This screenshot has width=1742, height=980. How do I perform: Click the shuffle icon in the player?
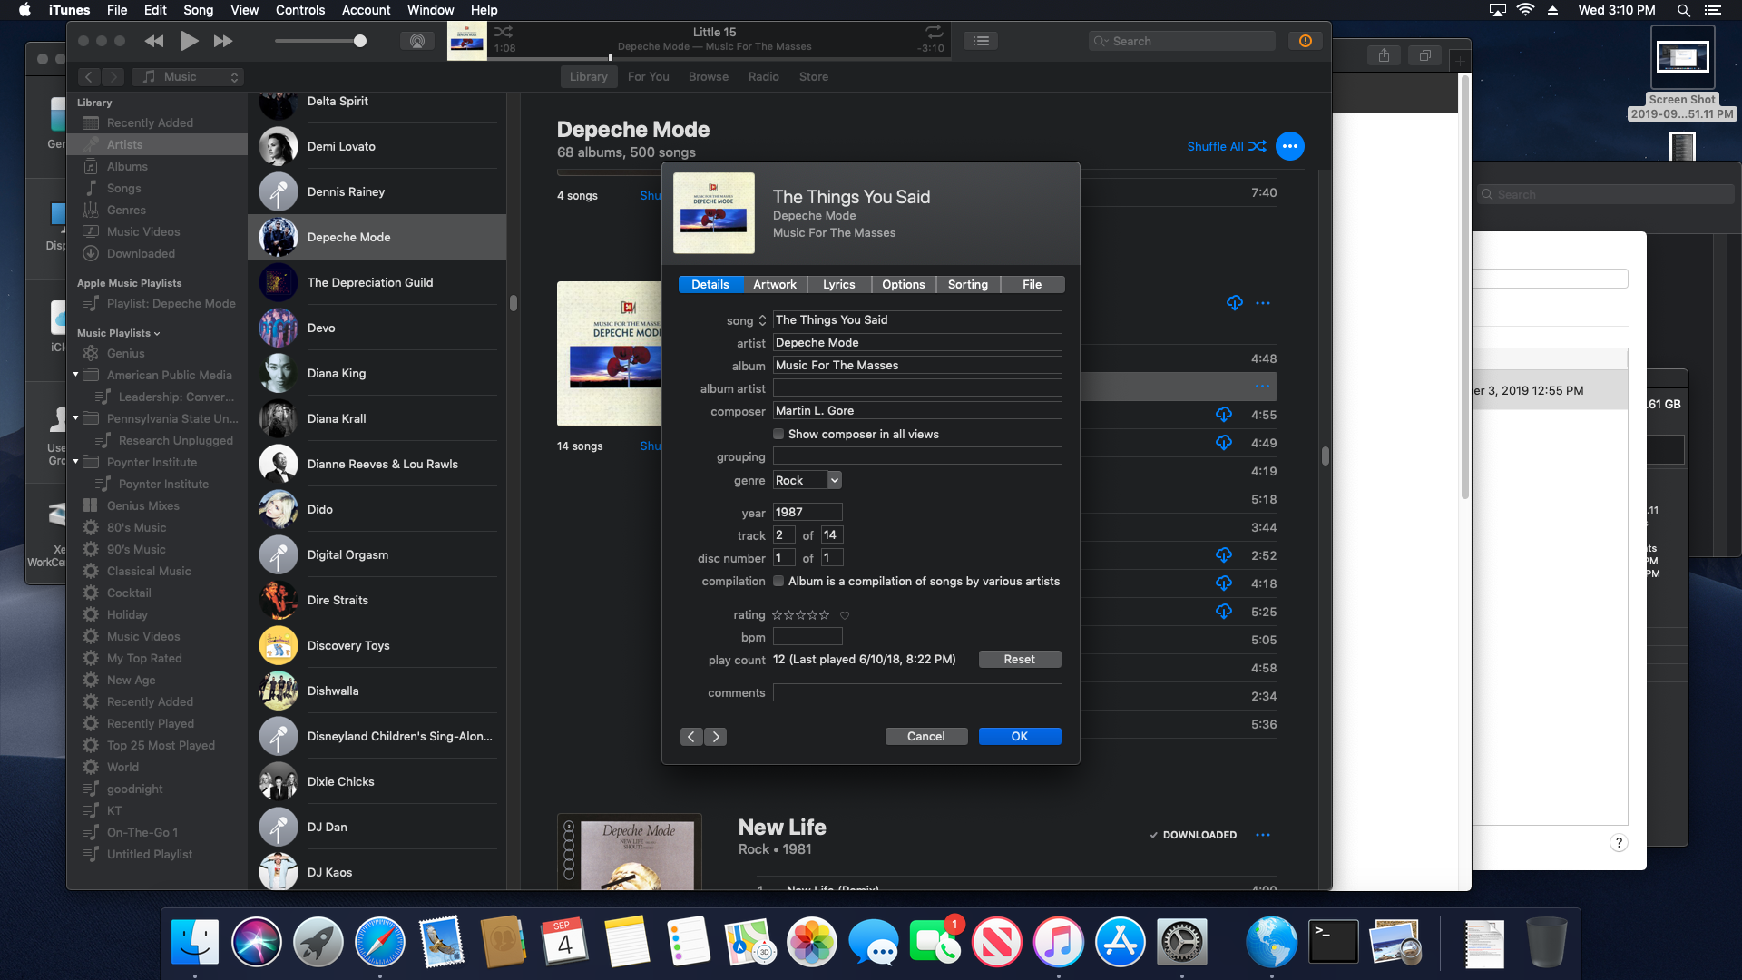coord(504,32)
